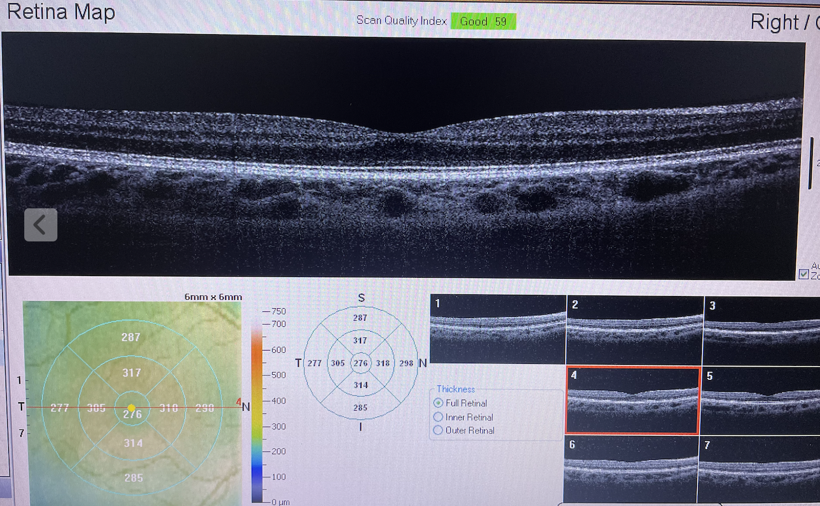
Task: Open B-scan thumbnail 7
Action: click(x=760, y=470)
